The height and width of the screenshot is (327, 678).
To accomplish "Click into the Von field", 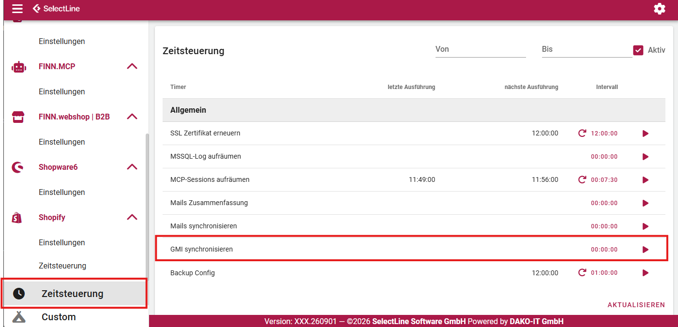I will pos(481,49).
